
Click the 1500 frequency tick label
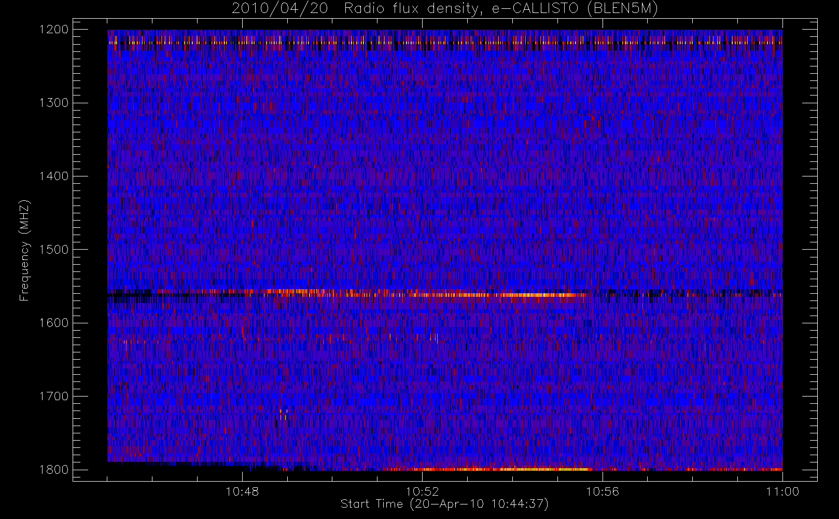[54, 250]
